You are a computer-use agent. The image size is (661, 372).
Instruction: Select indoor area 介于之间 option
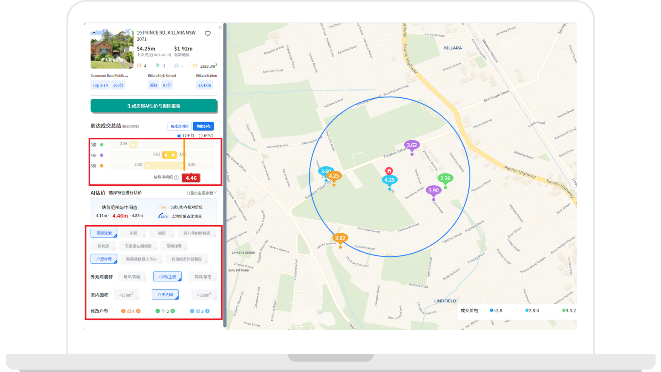point(165,295)
